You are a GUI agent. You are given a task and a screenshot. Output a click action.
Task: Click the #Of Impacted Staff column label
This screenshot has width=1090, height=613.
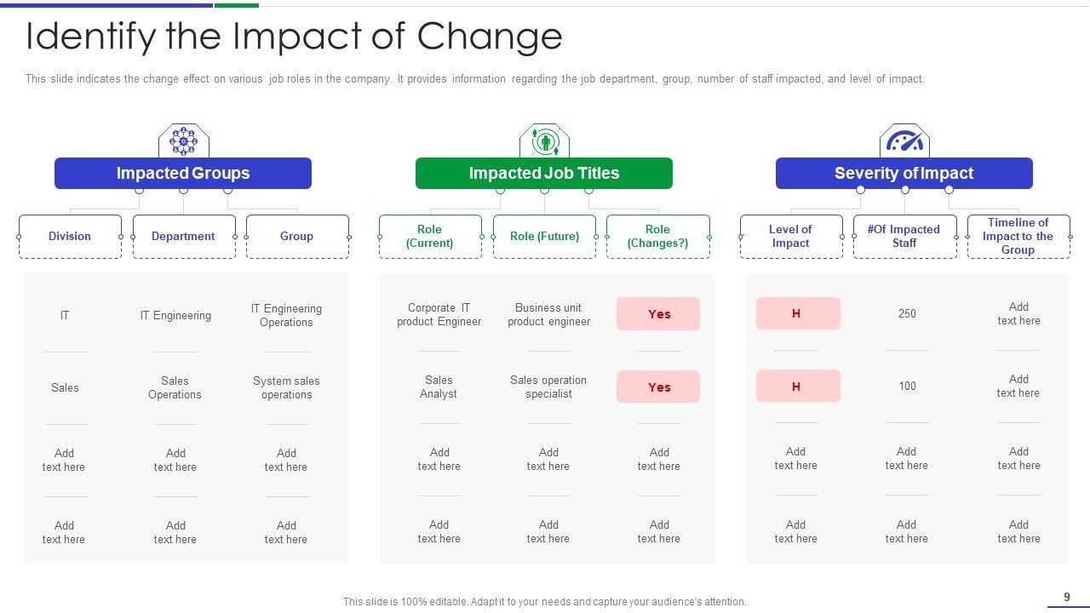904,237
